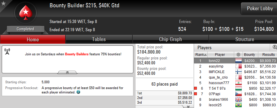This screenshot has width=277, height=108.
Task: Click the red marker beside T 54 T 97s
Action: [195, 88]
